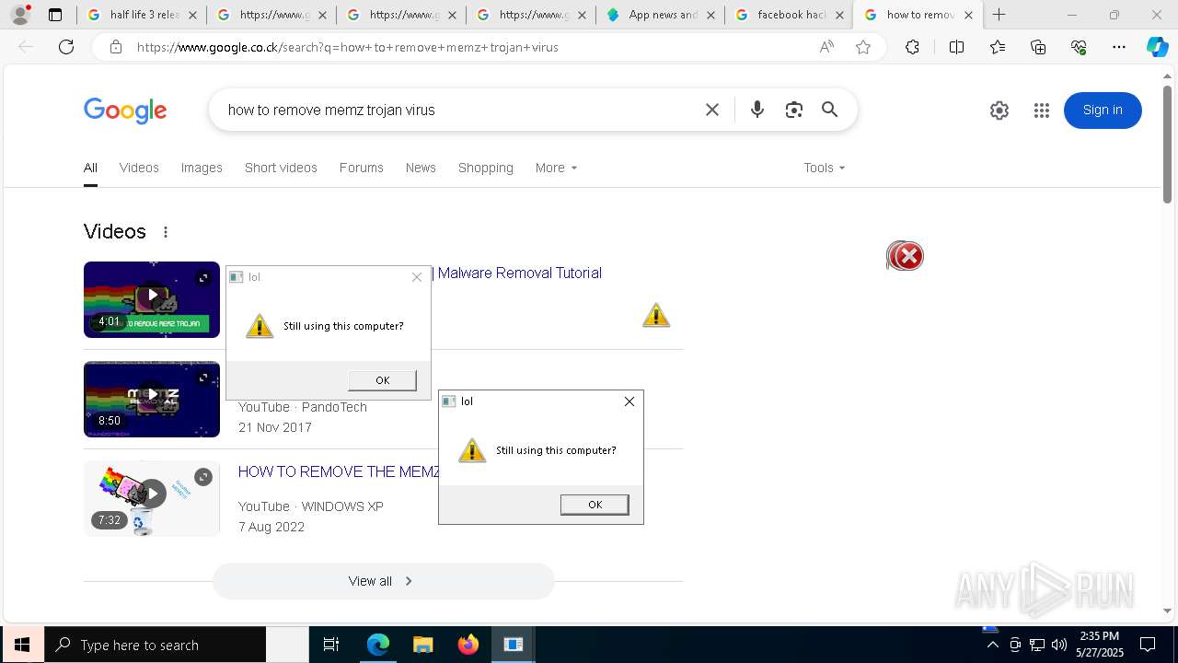Refresh the page
The height and width of the screenshot is (663, 1178).
(66, 47)
